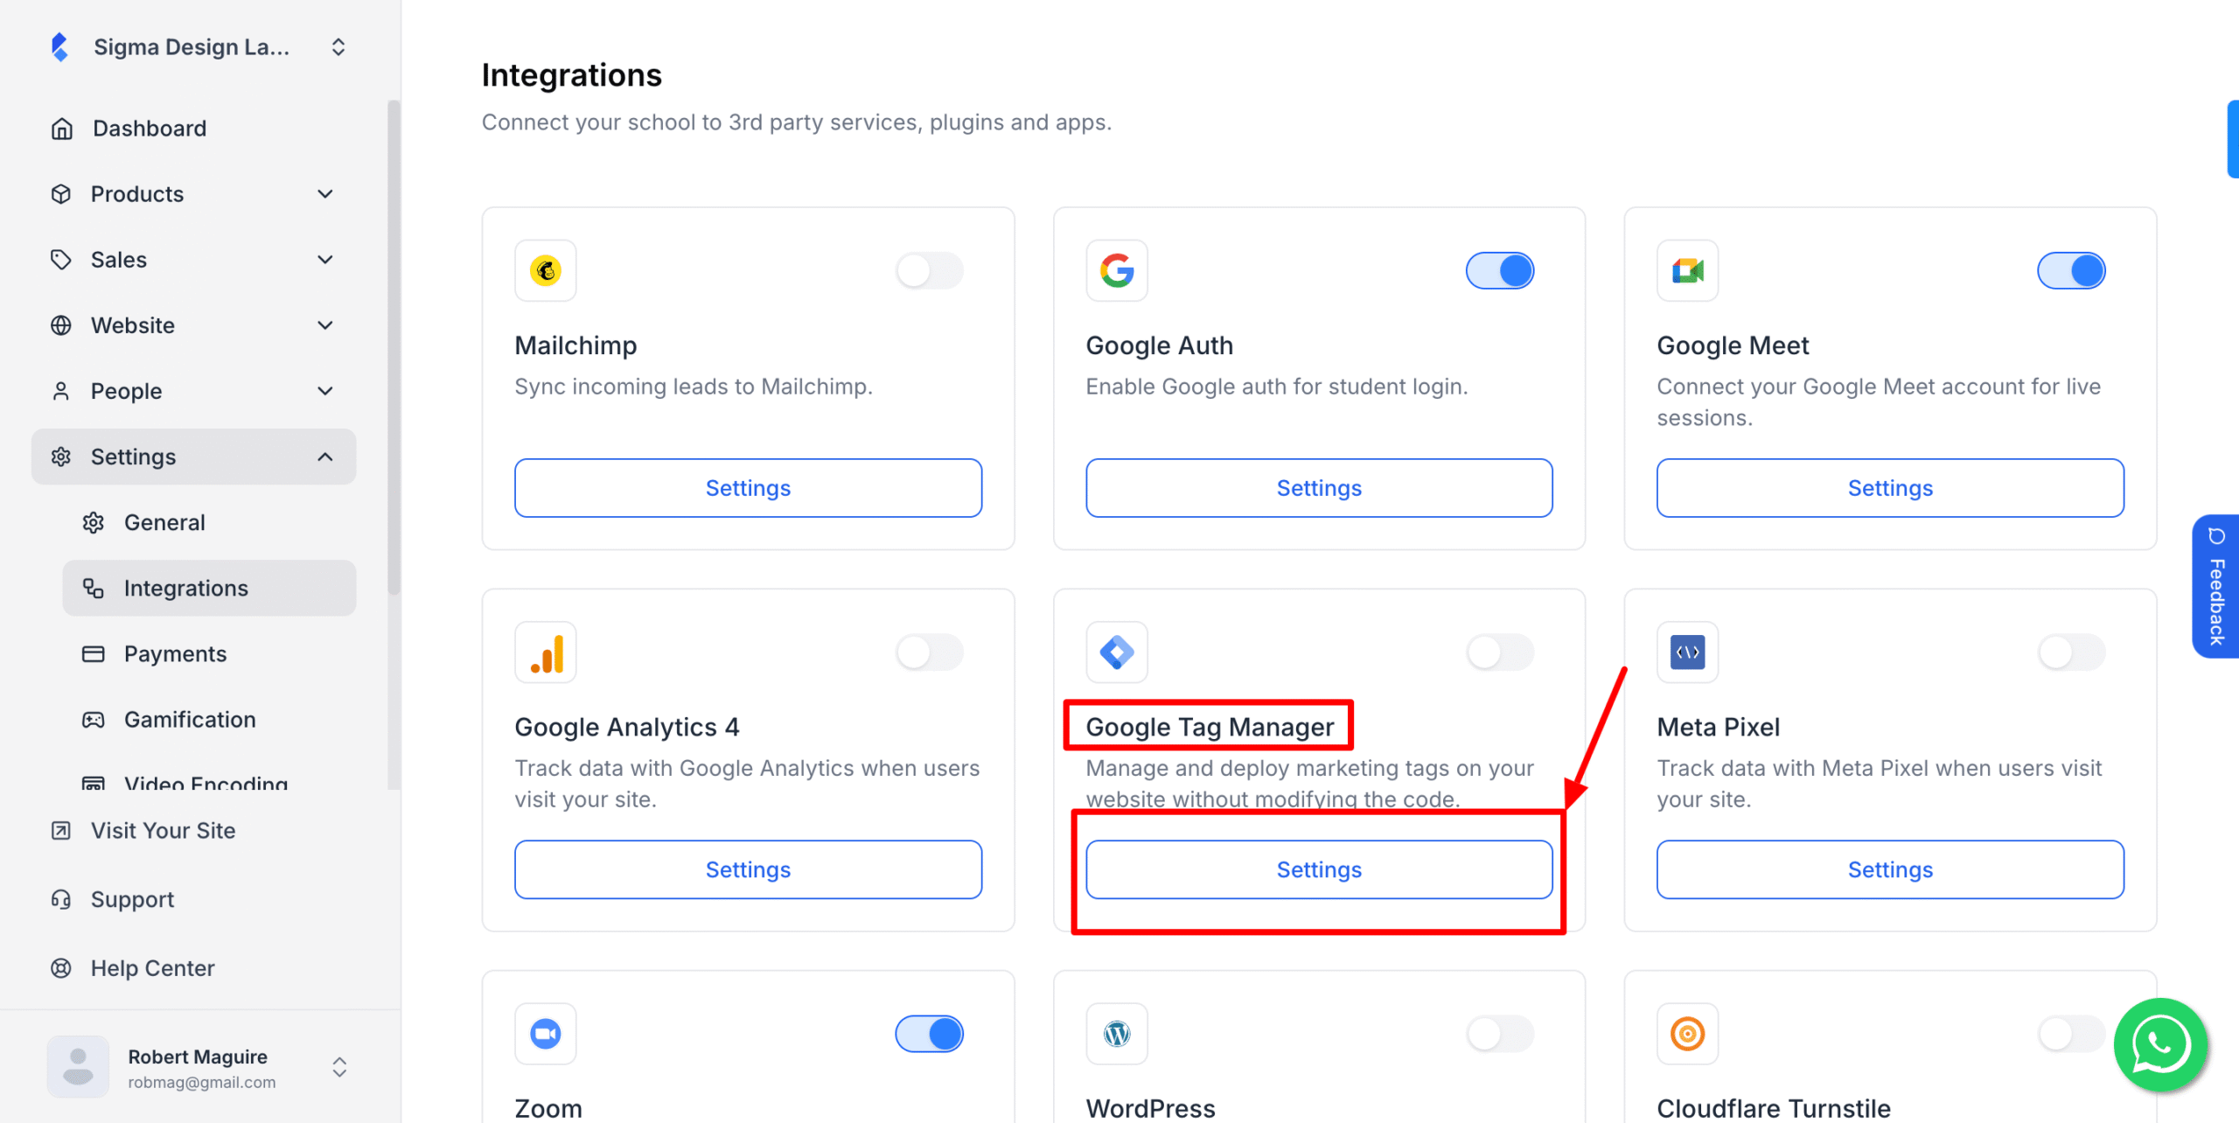Click the WordPress logo icon

pyautogui.click(x=1116, y=1033)
